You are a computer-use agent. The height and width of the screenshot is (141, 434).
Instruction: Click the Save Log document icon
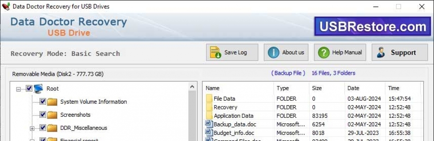[215, 52]
